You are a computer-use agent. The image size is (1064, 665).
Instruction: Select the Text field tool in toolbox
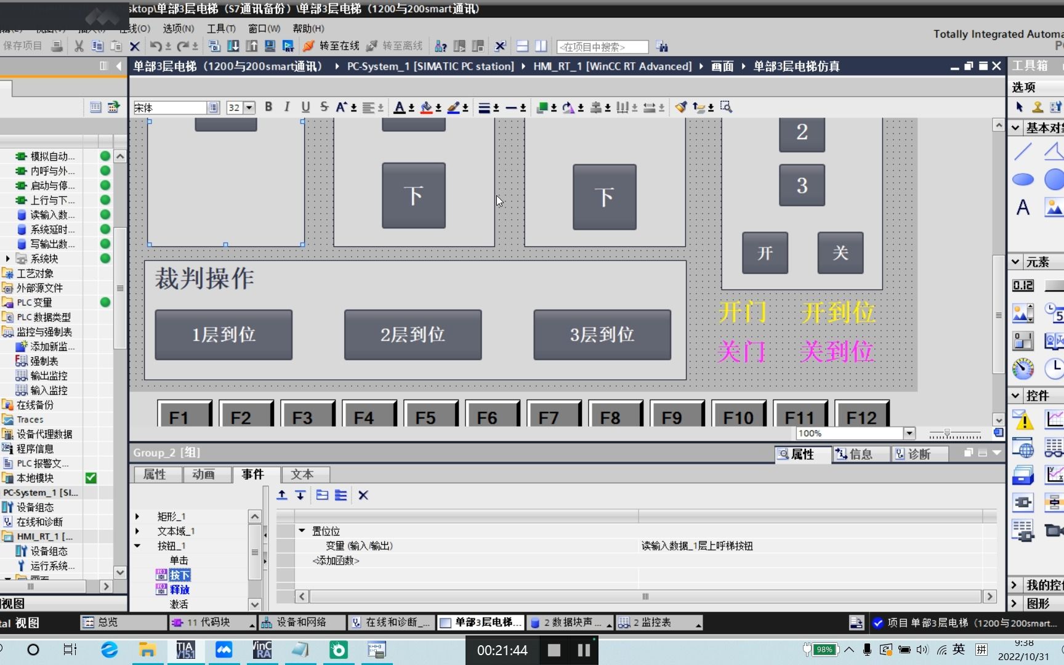[x=1023, y=208]
